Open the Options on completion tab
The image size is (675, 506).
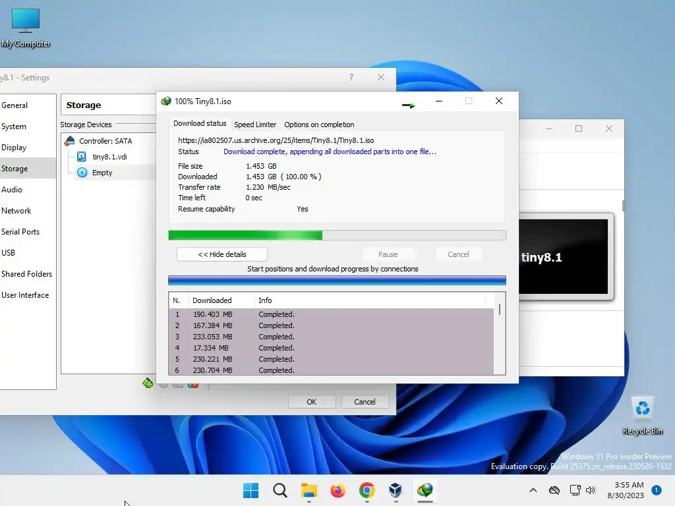pyautogui.click(x=319, y=125)
